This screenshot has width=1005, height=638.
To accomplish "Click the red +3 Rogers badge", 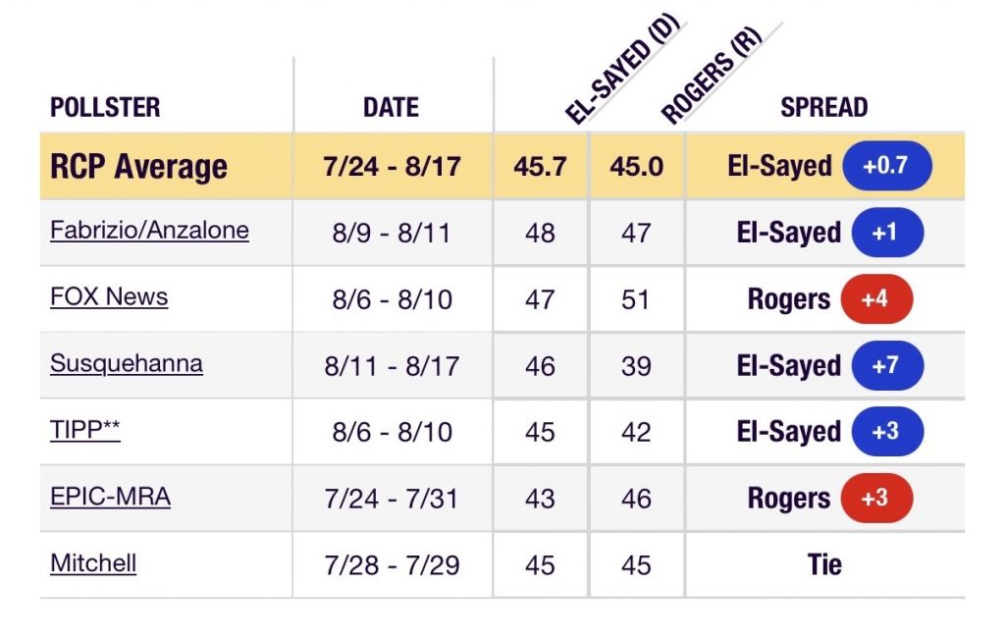I will pyautogui.click(x=876, y=499).
